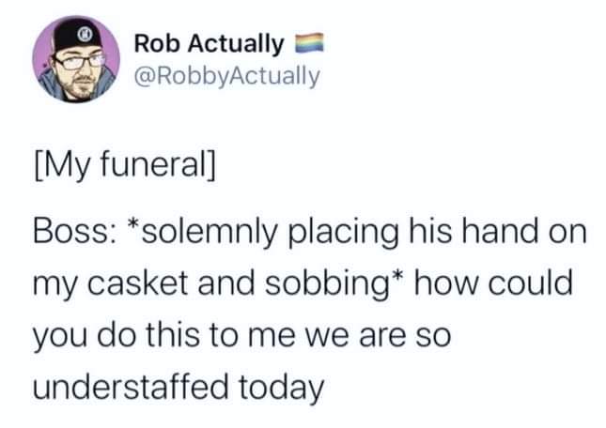Click the glasses on the avatar face

[79, 62]
